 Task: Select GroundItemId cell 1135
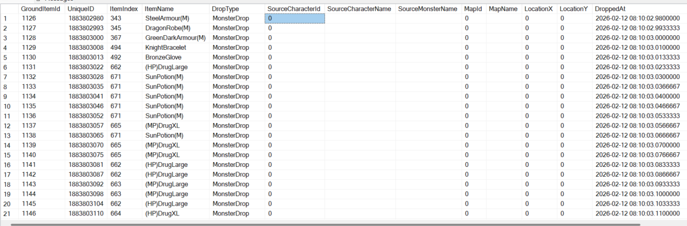pyautogui.click(x=40, y=106)
